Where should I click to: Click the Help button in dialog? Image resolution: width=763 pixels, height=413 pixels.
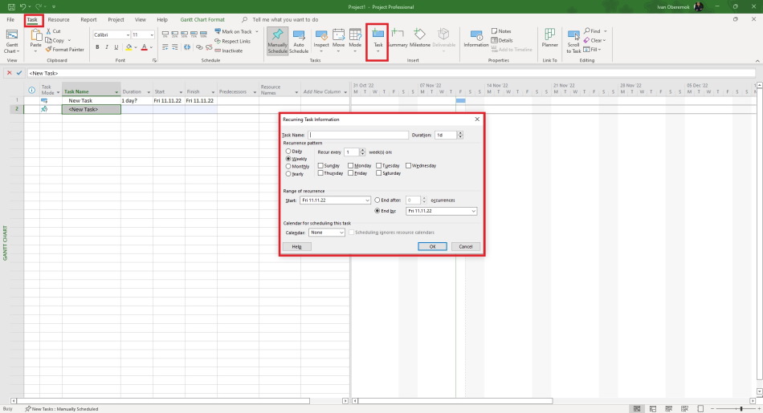pyautogui.click(x=297, y=246)
